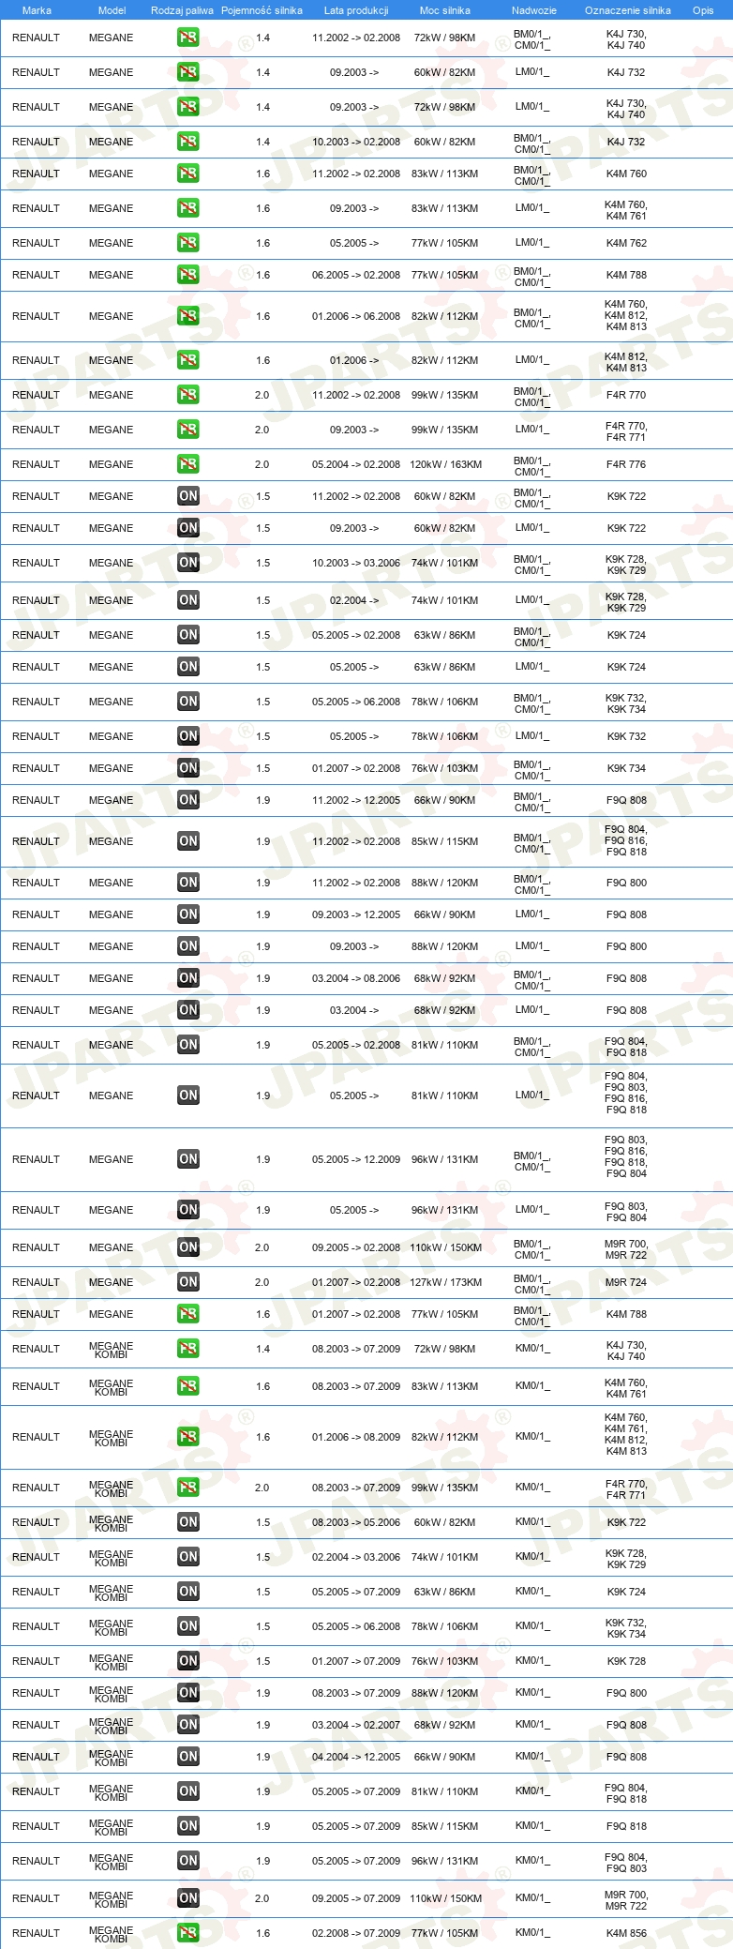Click the date range 09.2005 -> 07.2009

pos(356,1898)
